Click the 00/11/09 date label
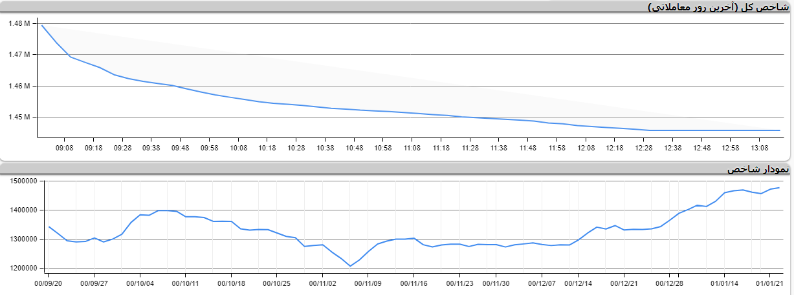The width and height of the screenshot is (794, 295). pyautogui.click(x=368, y=283)
